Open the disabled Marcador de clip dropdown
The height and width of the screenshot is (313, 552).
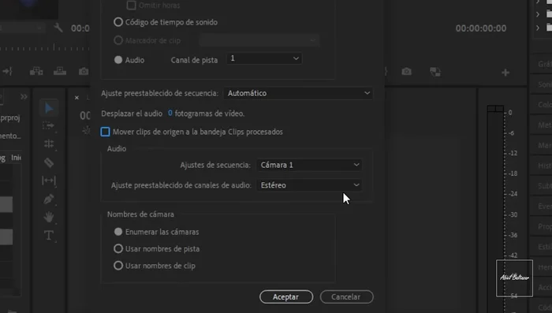259,40
